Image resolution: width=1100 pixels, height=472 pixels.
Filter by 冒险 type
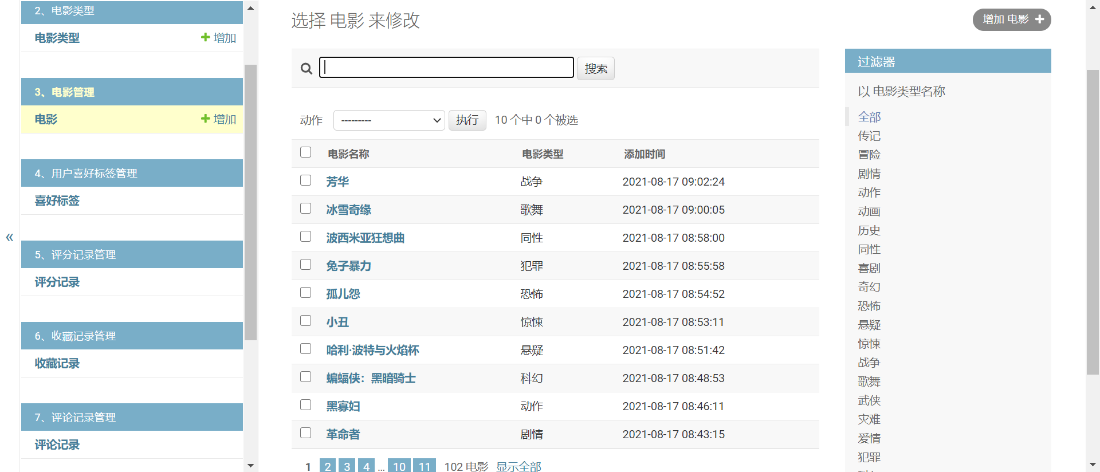pyautogui.click(x=869, y=155)
